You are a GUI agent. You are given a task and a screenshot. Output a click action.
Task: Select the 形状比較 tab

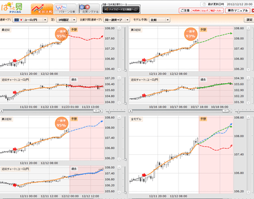42,9
